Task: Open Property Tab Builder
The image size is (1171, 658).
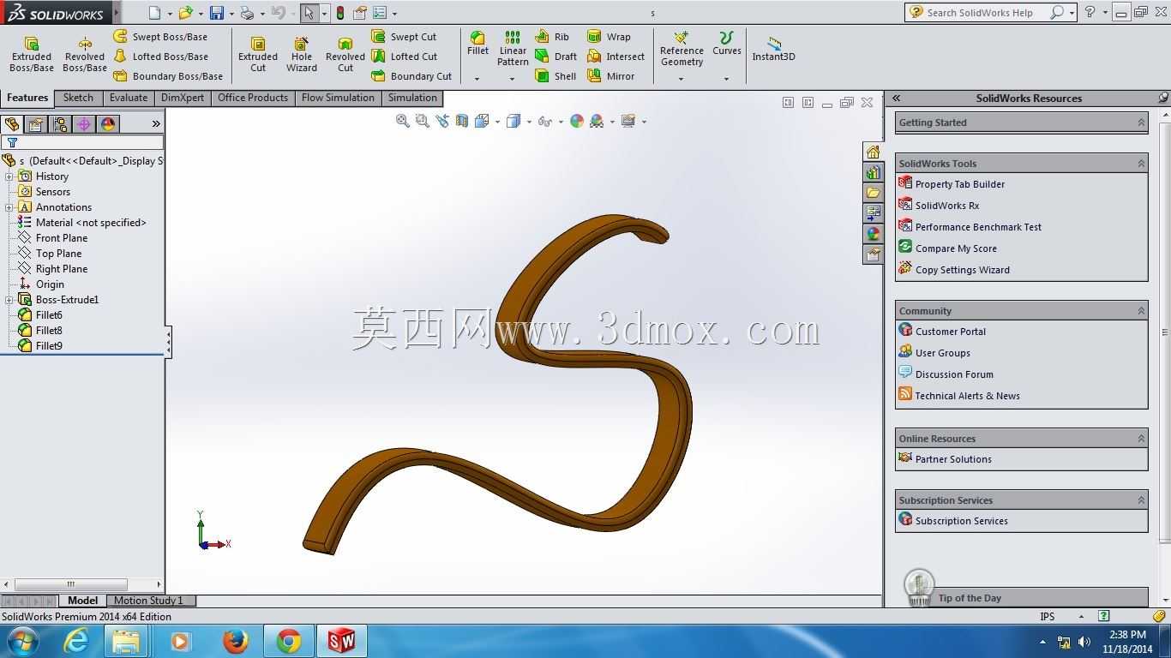Action: coord(952,184)
